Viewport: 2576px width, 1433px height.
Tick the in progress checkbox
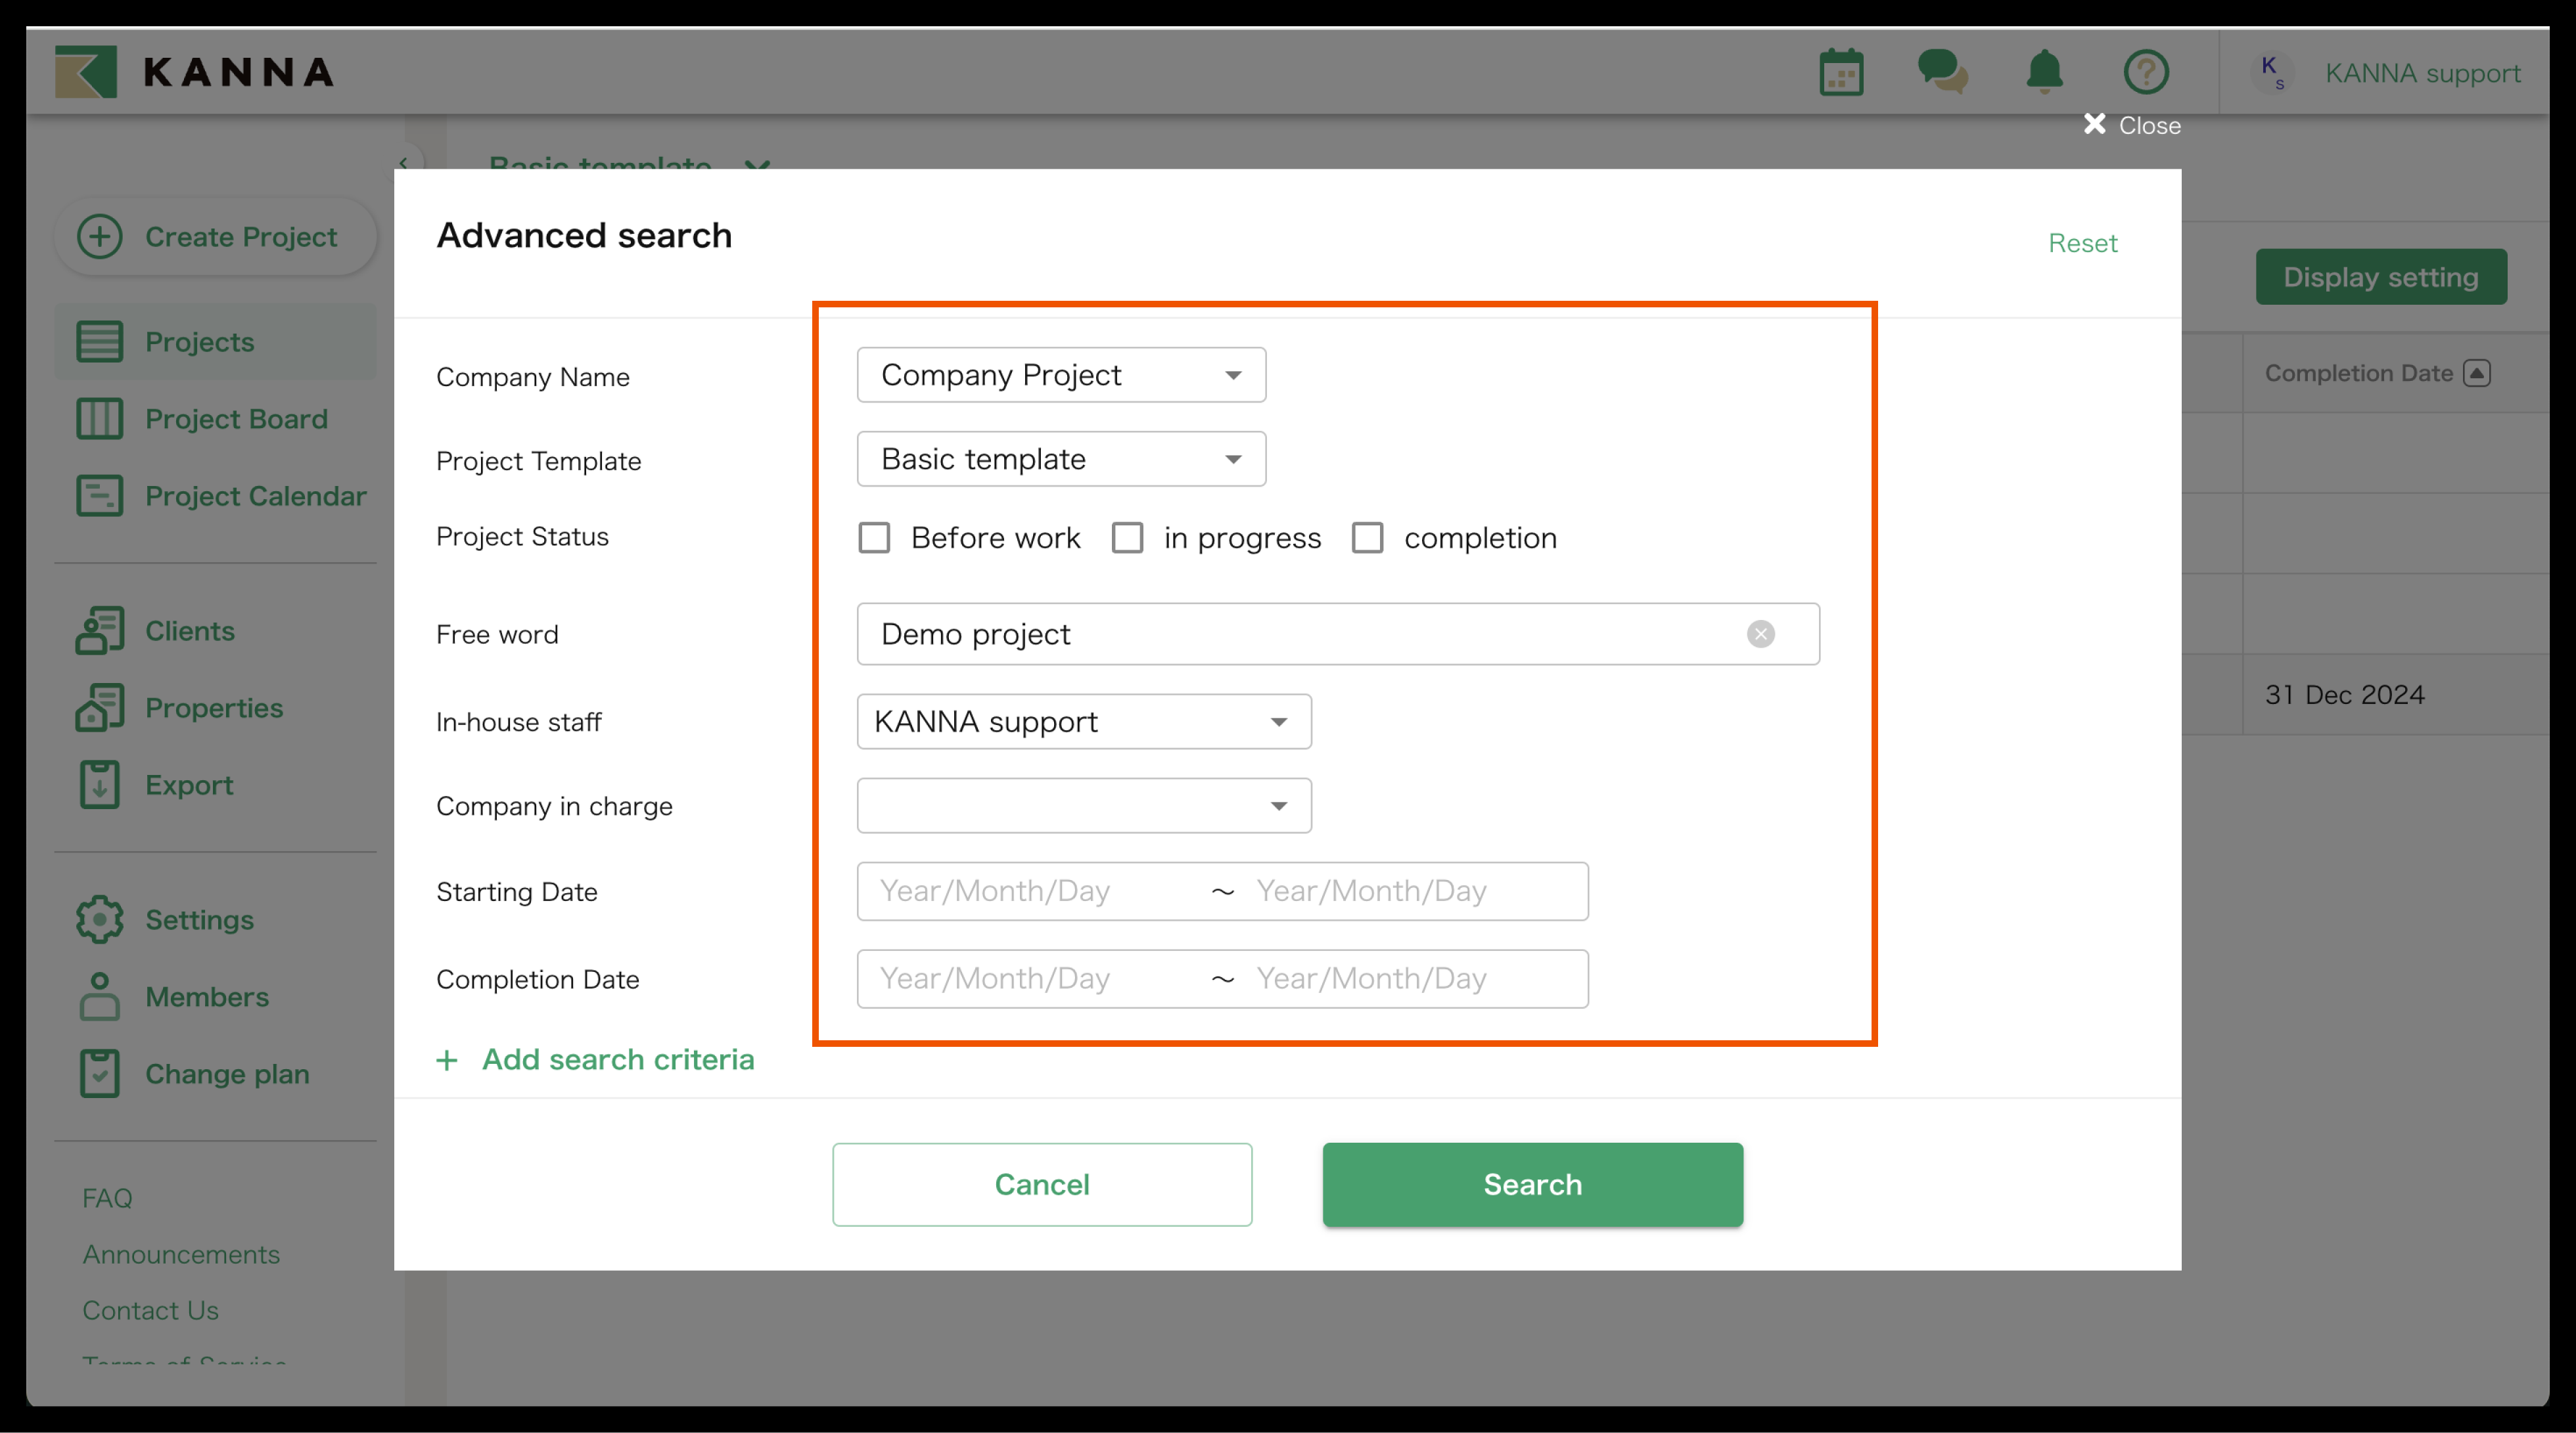click(x=1127, y=538)
